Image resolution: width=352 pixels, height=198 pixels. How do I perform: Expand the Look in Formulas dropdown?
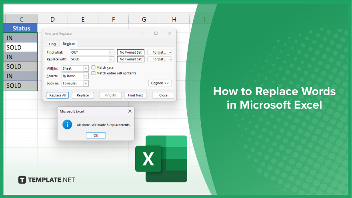pos(86,83)
